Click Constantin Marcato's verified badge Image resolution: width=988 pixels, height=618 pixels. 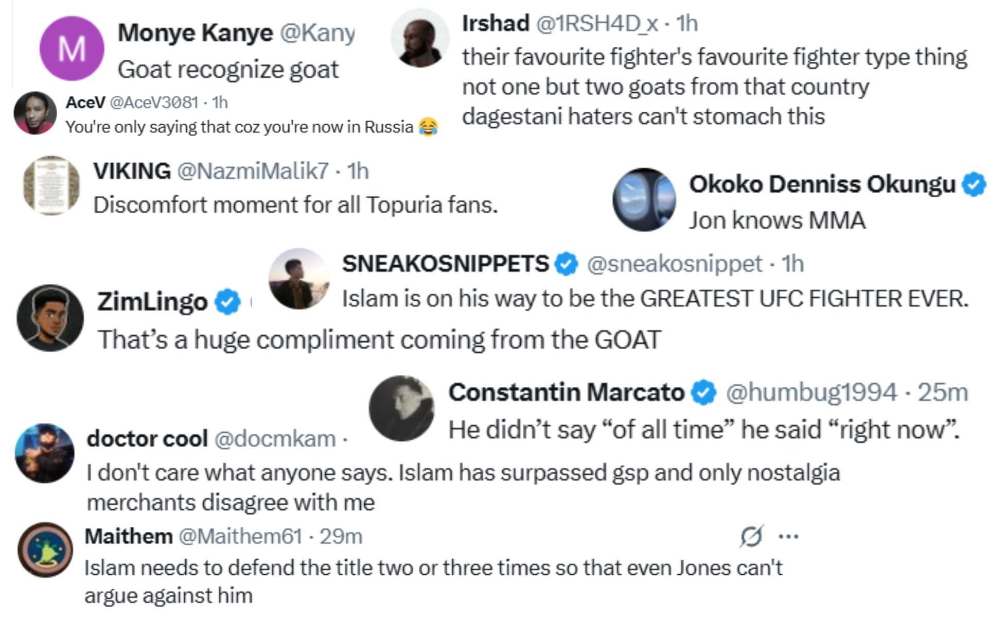click(x=703, y=393)
